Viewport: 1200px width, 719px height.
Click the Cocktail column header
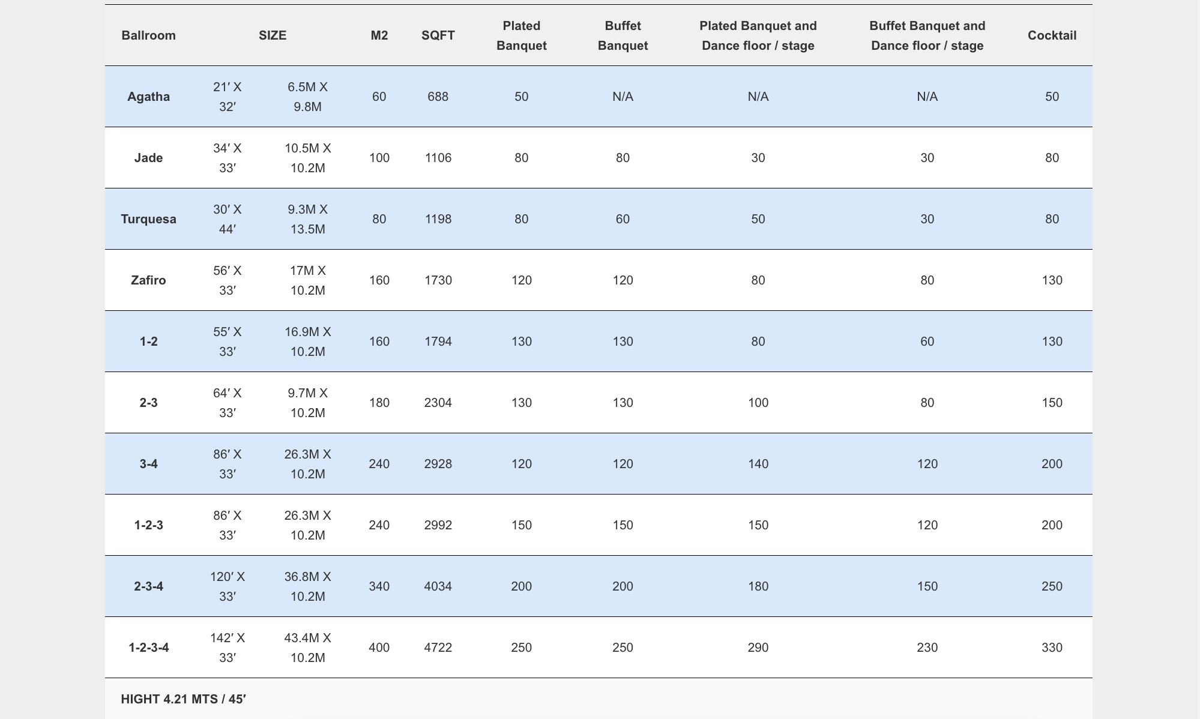[1052, 35]
